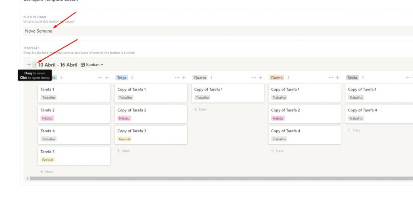Open the Sexta column three-dot menu

tap(408, 78)
